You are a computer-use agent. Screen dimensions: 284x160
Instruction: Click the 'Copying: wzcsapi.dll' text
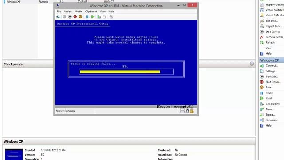tap(175, 107)
